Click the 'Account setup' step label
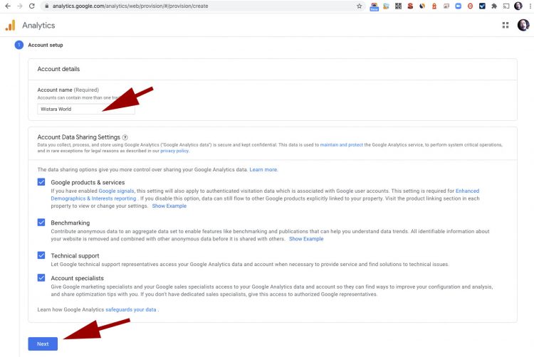534x357 pixels. click(46, 45)
